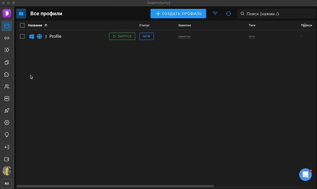
Task: Click the Dolphin Anty logo icon
Action: click(7, 13)
